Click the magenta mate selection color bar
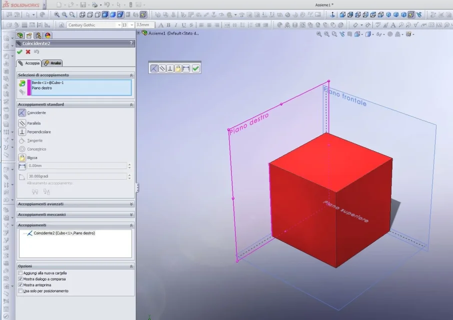This screenshot has width=453, height=320. click(29, 87)
